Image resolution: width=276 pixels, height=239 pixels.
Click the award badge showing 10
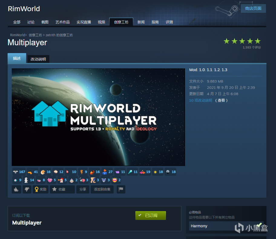[x=71, y=172]
